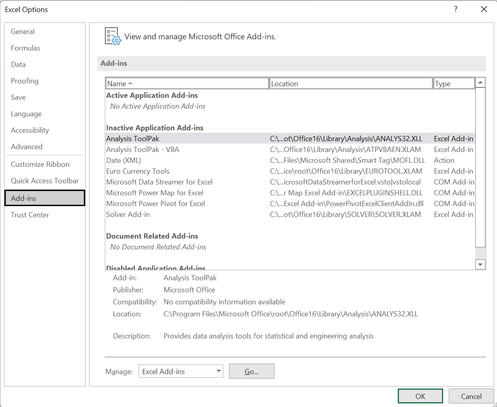Confirm with the OK button
The height and width of the screenshot is (407, 497).
[x=420, y=396]
